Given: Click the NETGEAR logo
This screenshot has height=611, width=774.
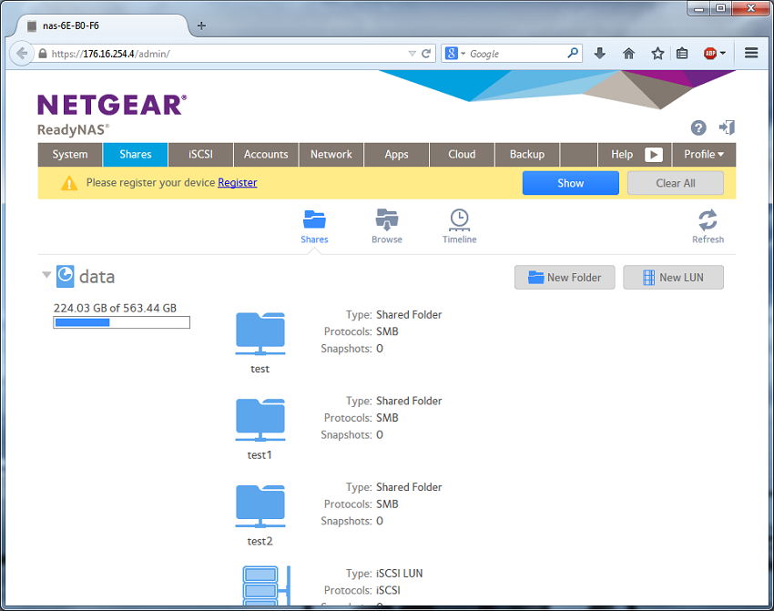Looking at the screenshot, I should [x=112, y=105].
